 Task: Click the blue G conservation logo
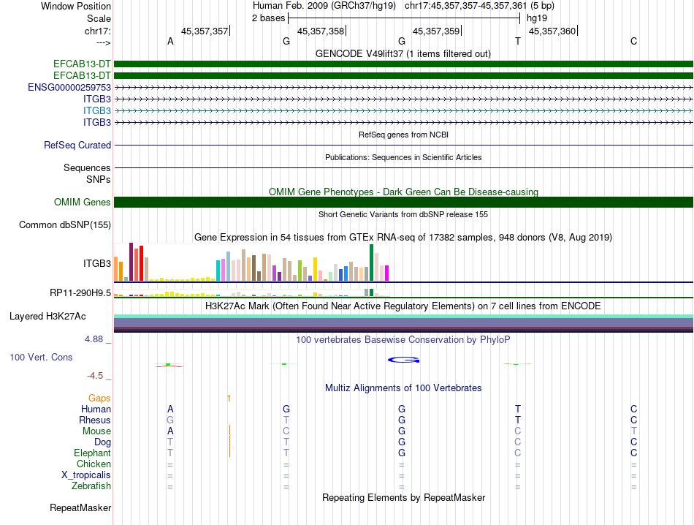click(403, 360)
